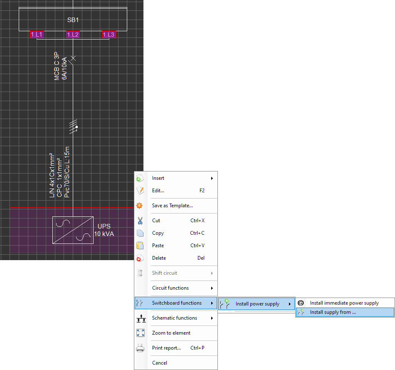Click the Save as Template star icon
This screenshot has width=395, height=370.
[x=140, y=206]
